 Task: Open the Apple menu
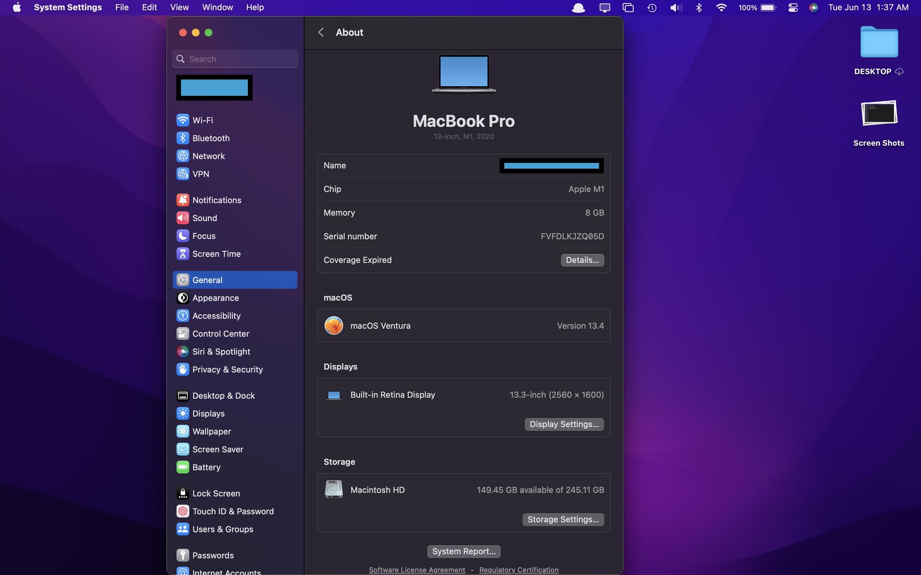(x=17, y=7)
